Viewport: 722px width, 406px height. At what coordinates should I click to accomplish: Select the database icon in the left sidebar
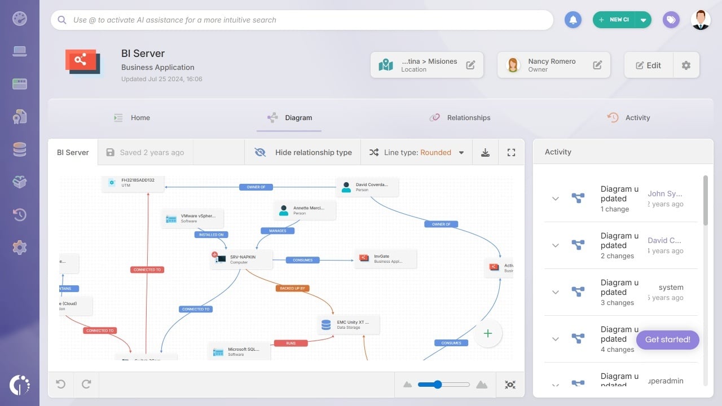click(20, 149)
